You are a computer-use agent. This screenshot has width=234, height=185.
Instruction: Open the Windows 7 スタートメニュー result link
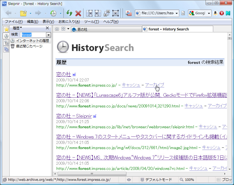pos(141,137)
